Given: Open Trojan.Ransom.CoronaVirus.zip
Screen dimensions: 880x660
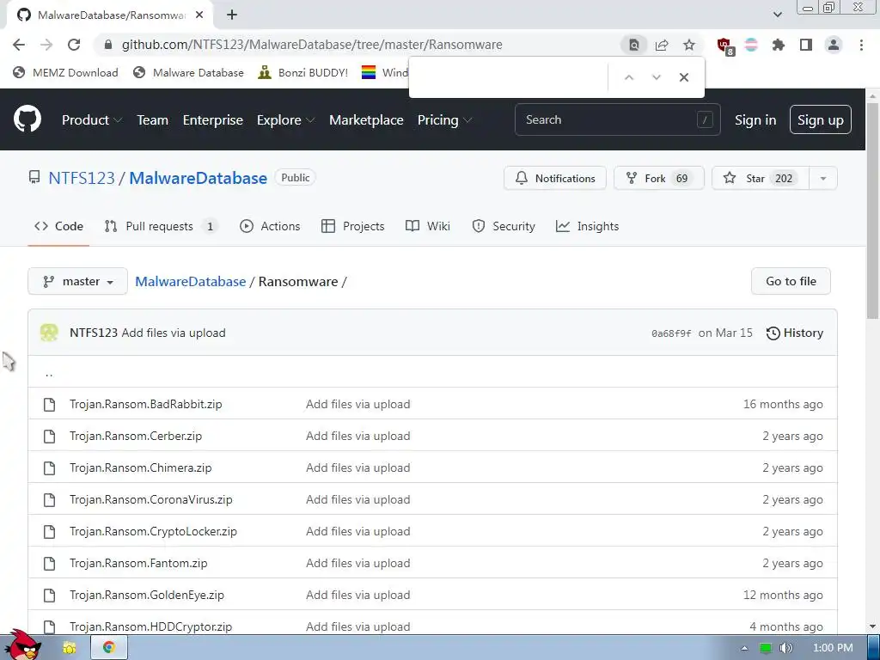Looking at the screenshot, I should pos(151,499).
